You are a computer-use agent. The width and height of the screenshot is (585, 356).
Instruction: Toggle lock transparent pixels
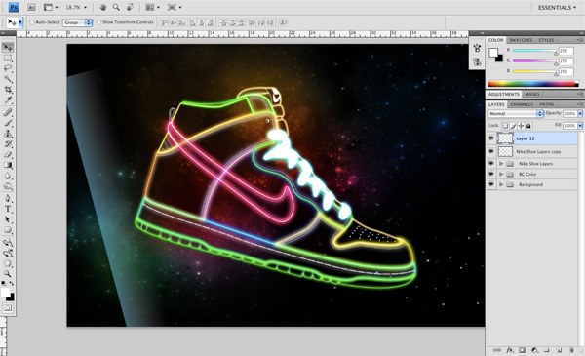pos(505,126)
